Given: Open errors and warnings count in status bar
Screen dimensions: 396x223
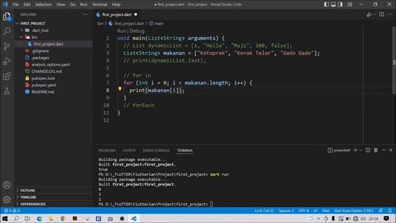Looking at the screenshot, I should click(x=12, y=211).
